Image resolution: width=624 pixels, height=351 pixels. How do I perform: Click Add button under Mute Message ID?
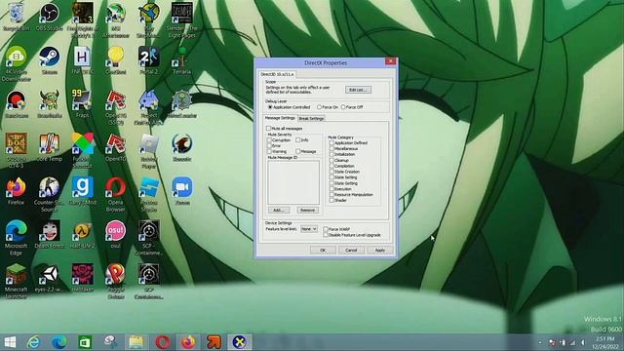point(279,211)
